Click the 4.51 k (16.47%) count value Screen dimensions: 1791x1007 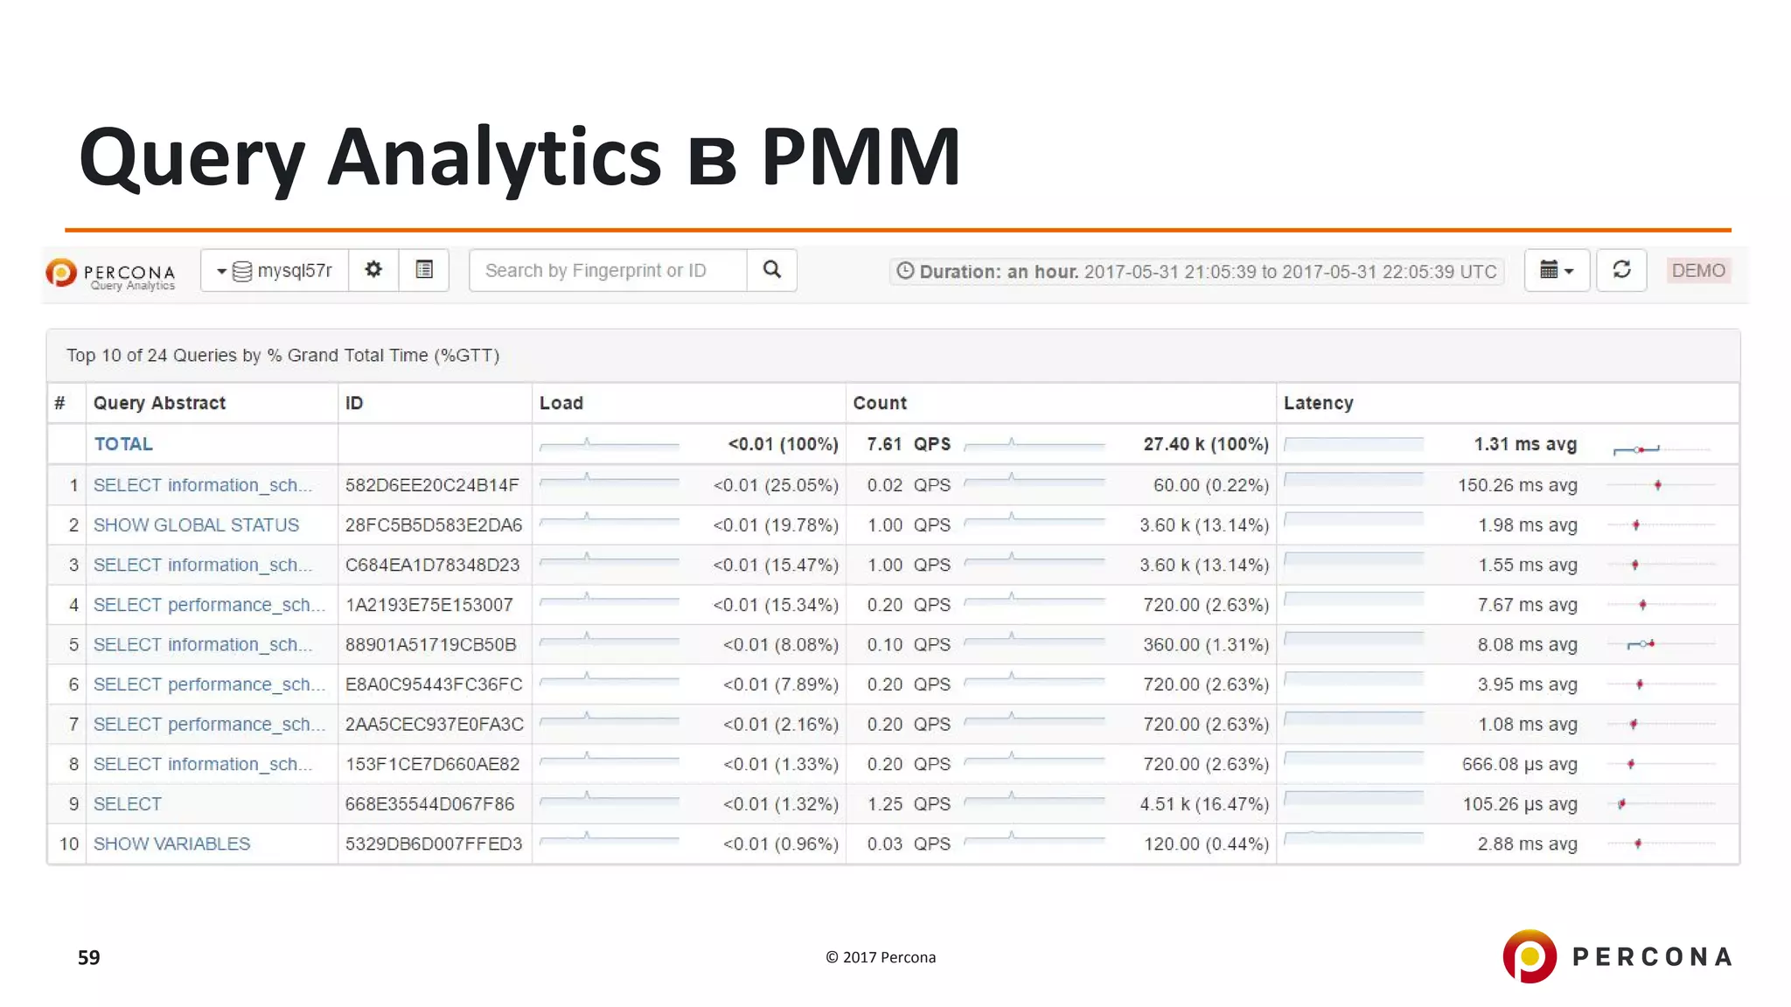(x=1204, y=804)
